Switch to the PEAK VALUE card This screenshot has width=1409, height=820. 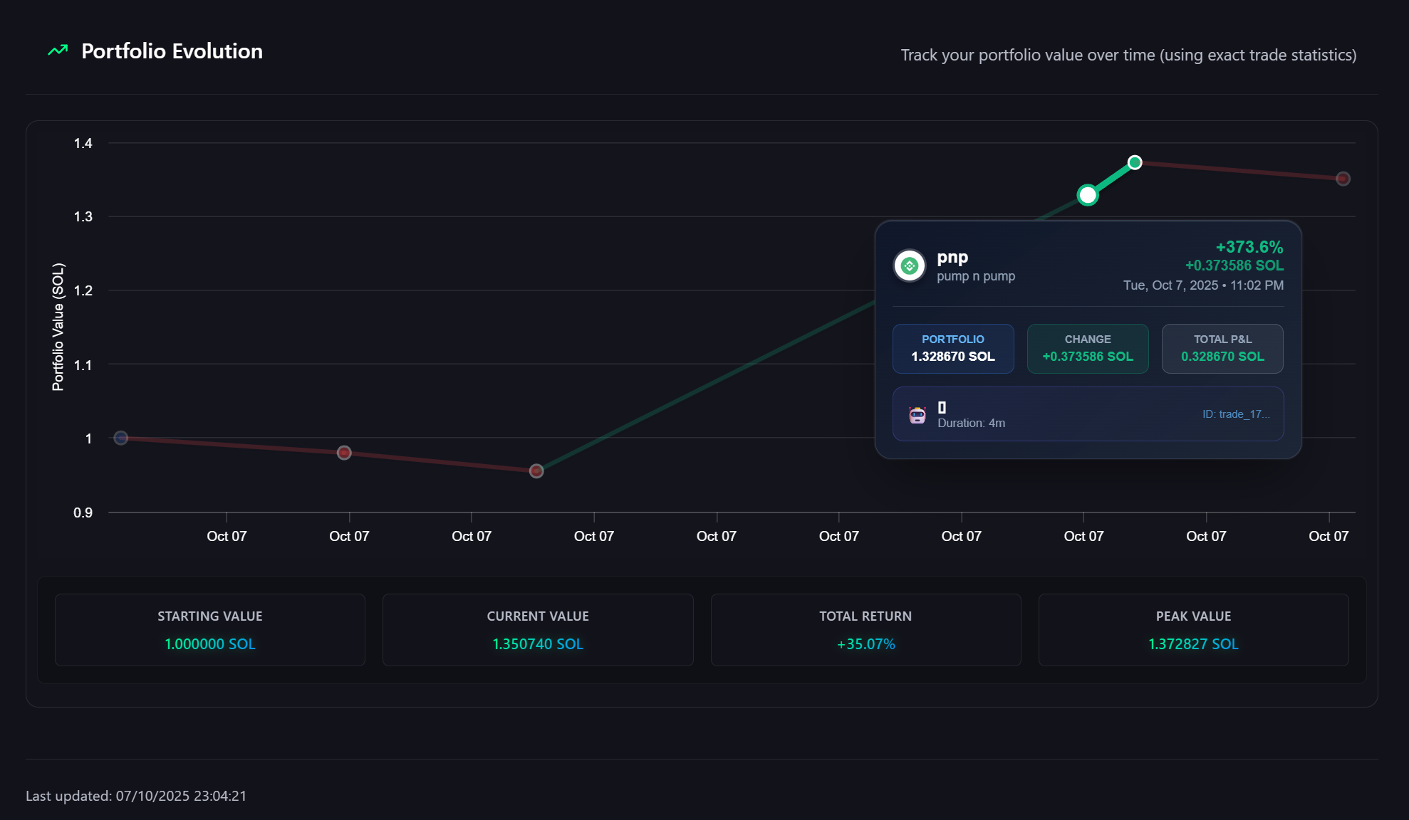pos(1192,630)
